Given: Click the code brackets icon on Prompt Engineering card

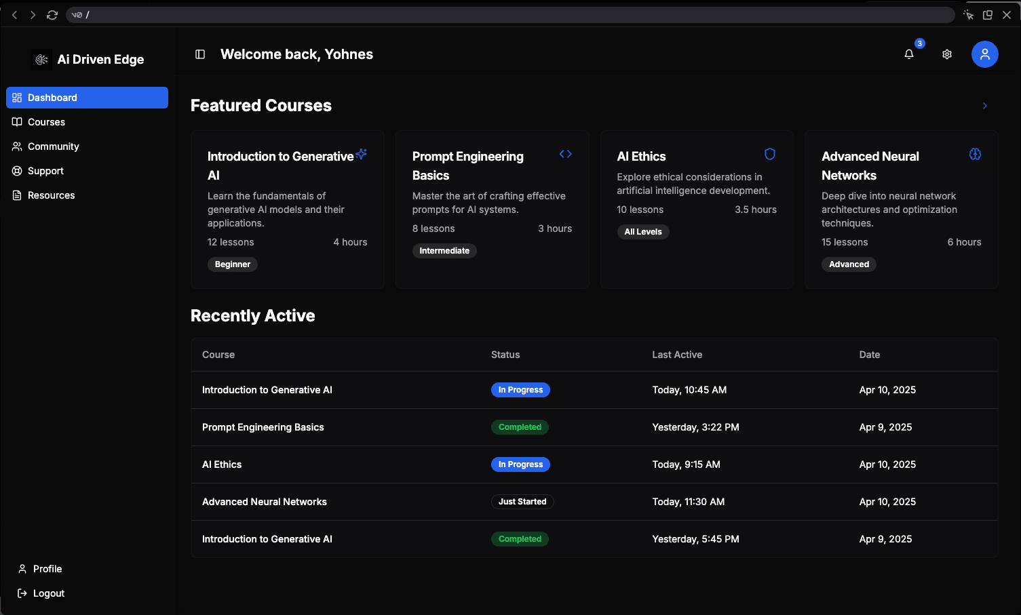Looking at the screenshot, I should click(565, 154).
